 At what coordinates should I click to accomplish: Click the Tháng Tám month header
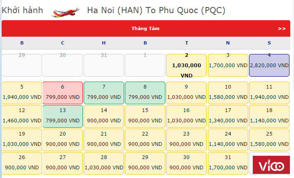coord(145,28)
